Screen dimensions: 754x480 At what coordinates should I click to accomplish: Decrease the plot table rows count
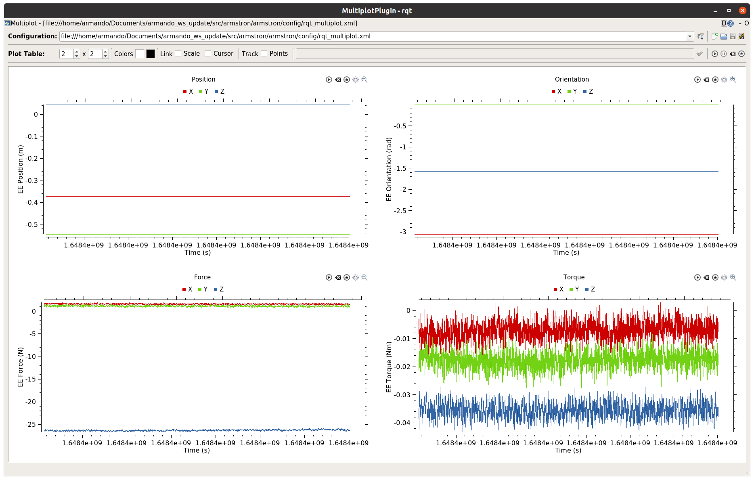pos(77,56)
